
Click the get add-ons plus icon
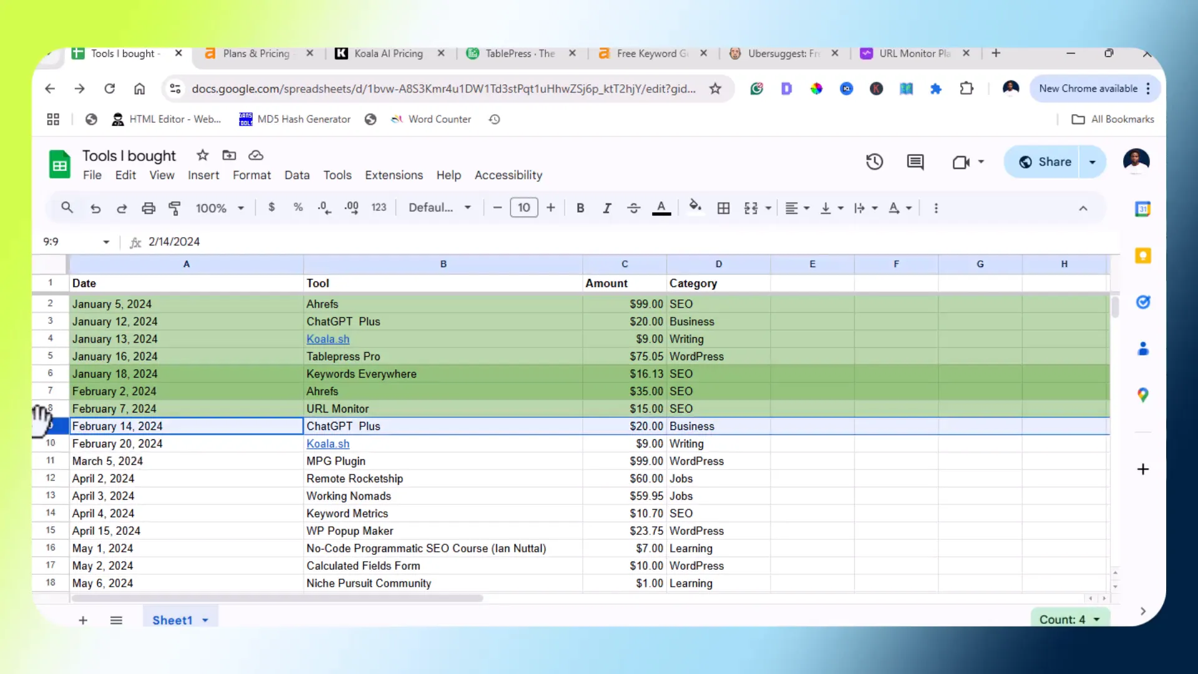(1143, 469)
